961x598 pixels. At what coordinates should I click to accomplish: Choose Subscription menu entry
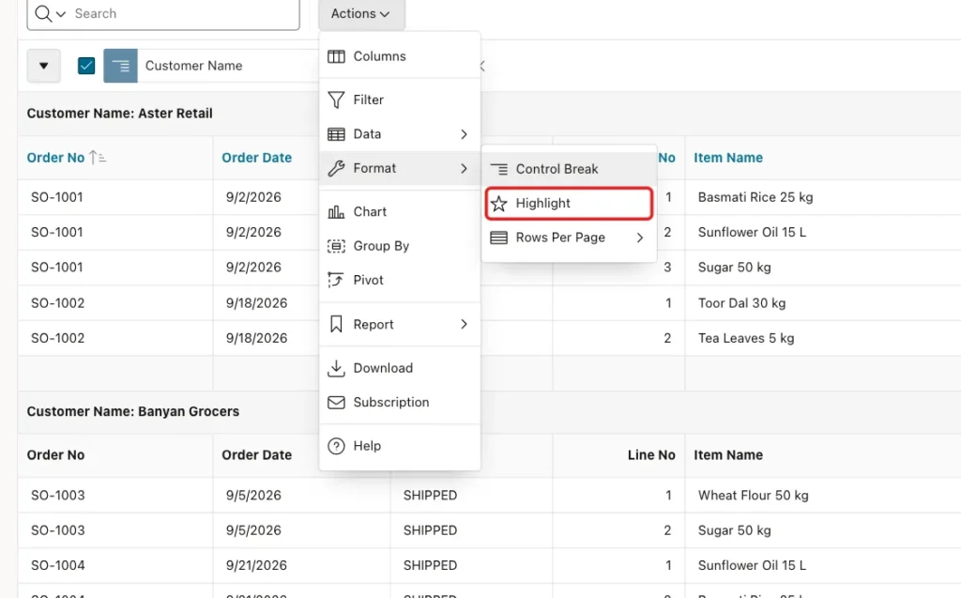[x=400, y=403]
